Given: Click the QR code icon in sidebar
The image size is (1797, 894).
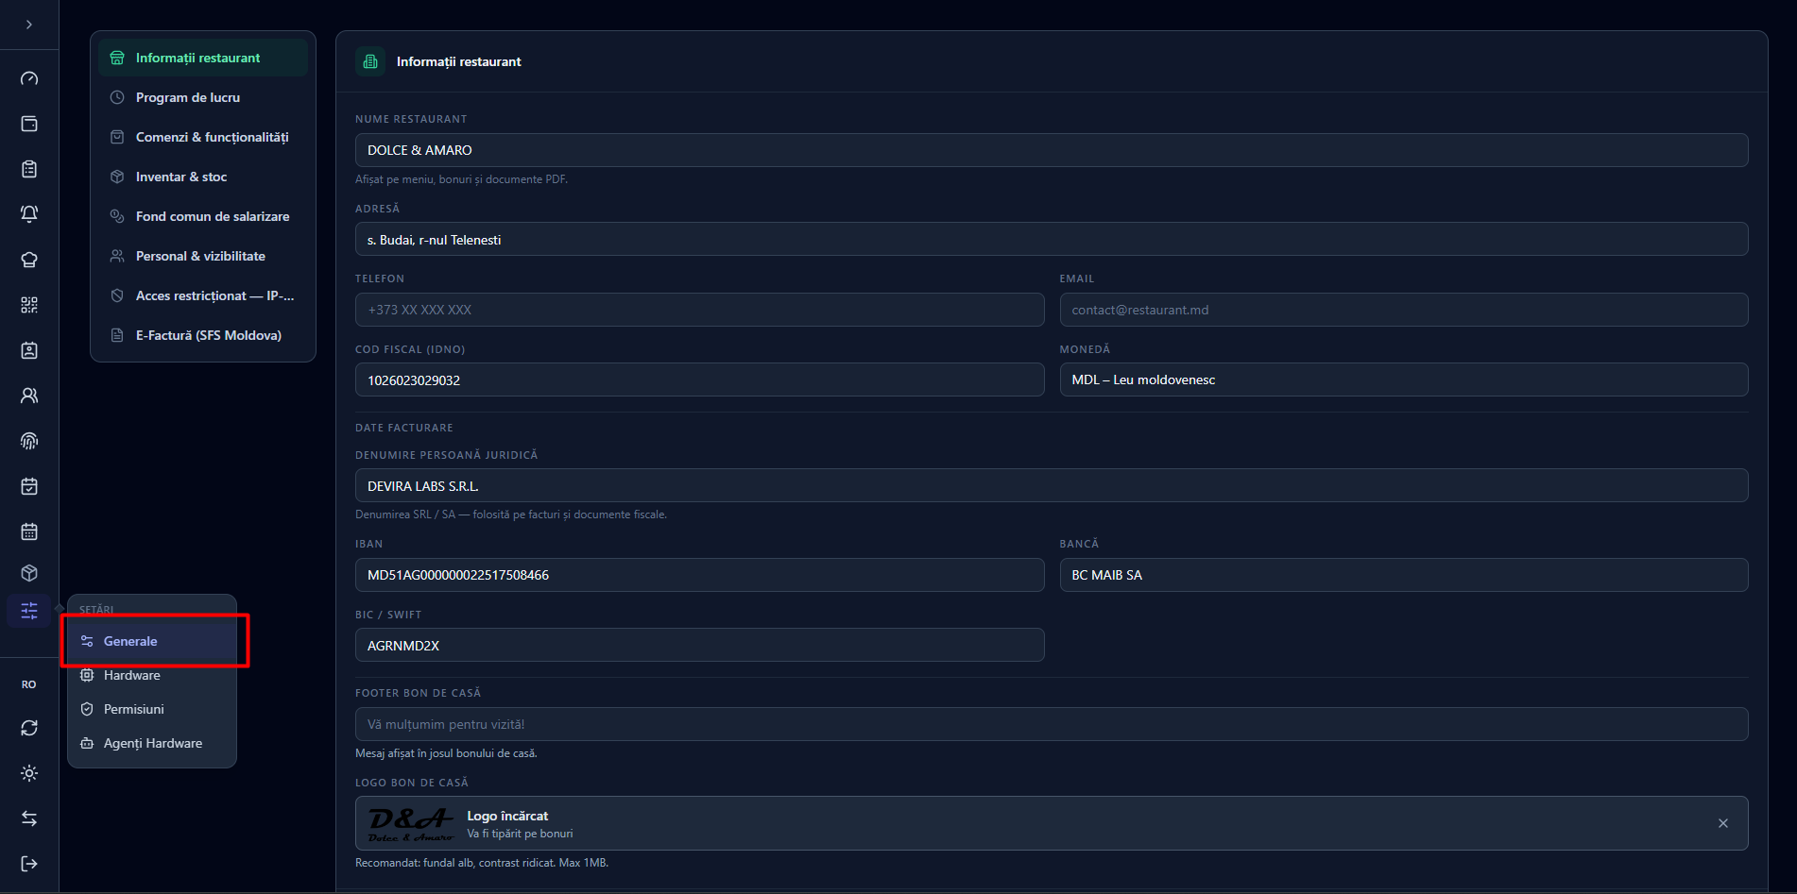Looking at the screenshot, I should pos(29,305).
